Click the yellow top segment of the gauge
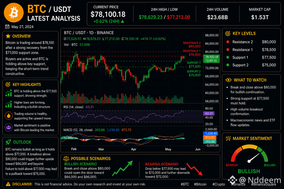 coord(250,147)
